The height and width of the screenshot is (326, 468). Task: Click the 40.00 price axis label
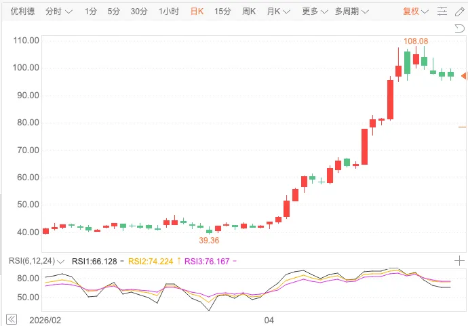[x=28, y=232]
